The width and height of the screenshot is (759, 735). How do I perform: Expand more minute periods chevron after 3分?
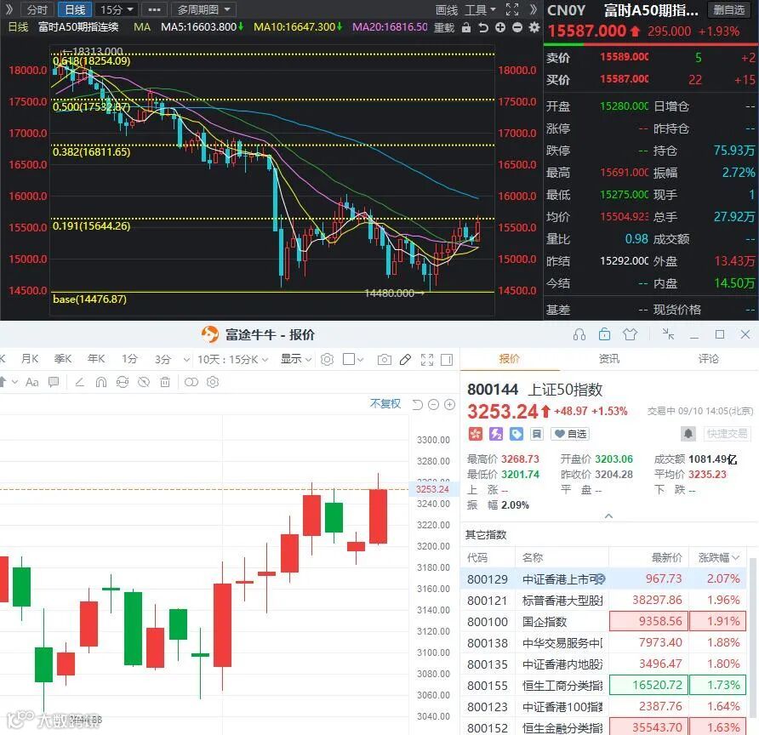tap(186, 360)
